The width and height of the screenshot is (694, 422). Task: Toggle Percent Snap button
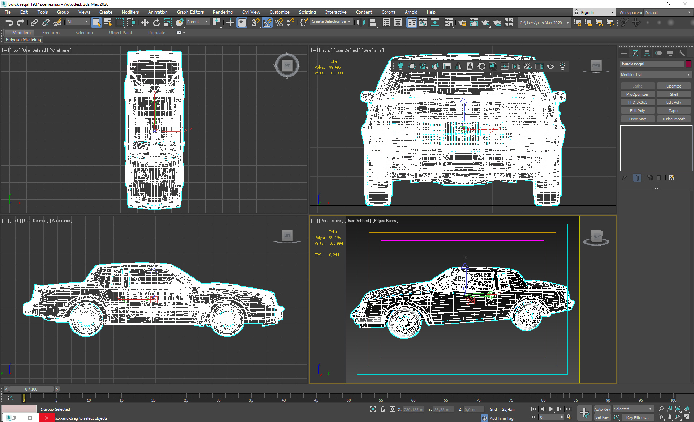pos(279,23)
